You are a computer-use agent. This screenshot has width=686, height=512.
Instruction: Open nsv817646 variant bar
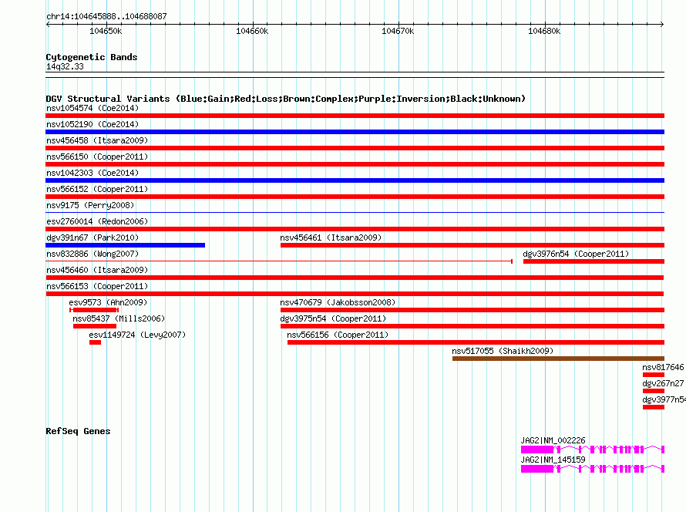(654, 375)
